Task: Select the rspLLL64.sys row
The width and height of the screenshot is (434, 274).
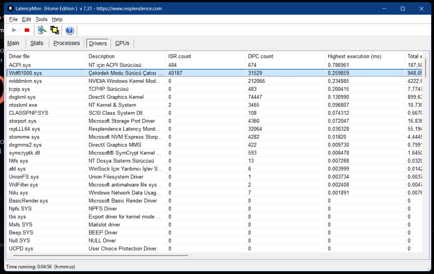Action: 214,129
